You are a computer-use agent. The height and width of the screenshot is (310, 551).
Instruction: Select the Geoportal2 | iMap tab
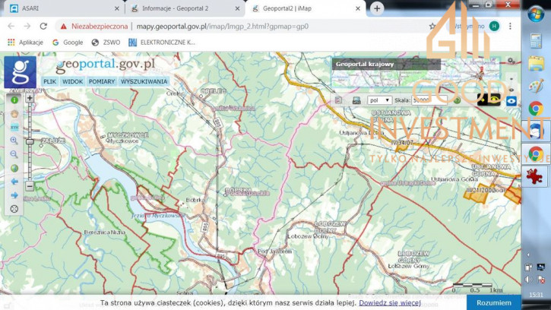click(306, 8)
